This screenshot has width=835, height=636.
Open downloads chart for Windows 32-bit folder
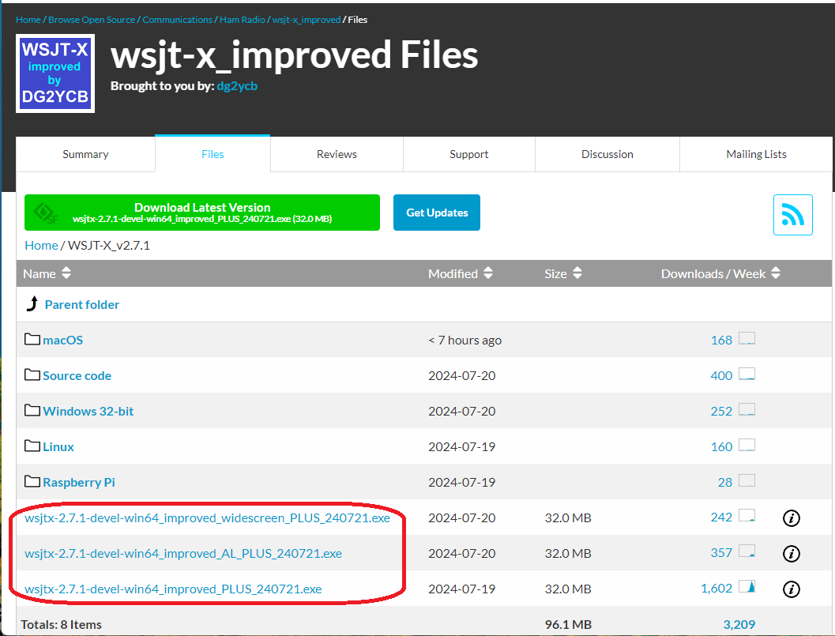tap(747, 409)
